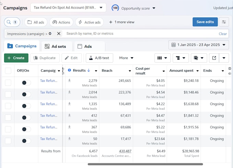
Task: Open the Results column dropdown arrow
Action: coord(96,71)
